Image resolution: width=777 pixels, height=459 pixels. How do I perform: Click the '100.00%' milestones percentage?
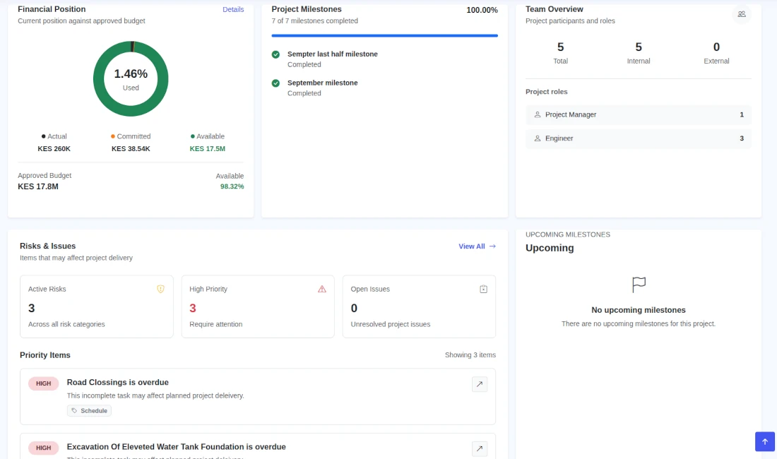[x=482, y=10]
